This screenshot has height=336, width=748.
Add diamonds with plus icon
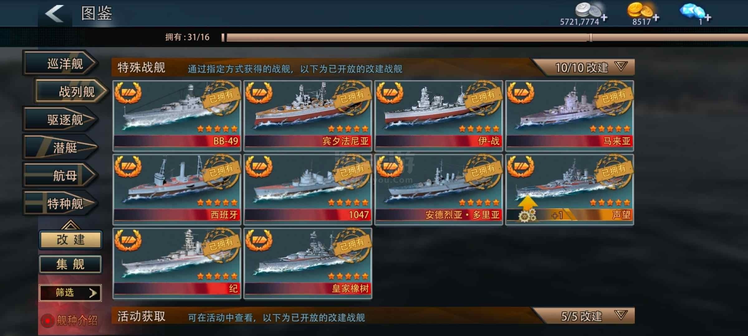point(708,18)
